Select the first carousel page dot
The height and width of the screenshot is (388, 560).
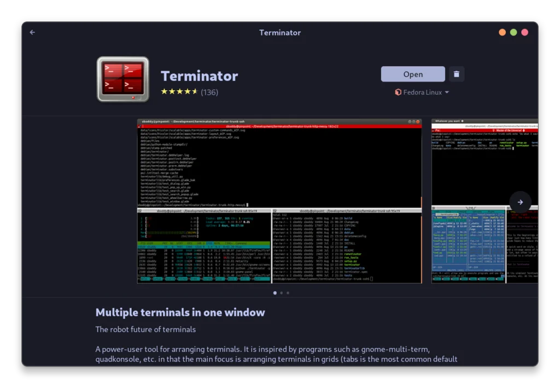[x=275, y=293]
